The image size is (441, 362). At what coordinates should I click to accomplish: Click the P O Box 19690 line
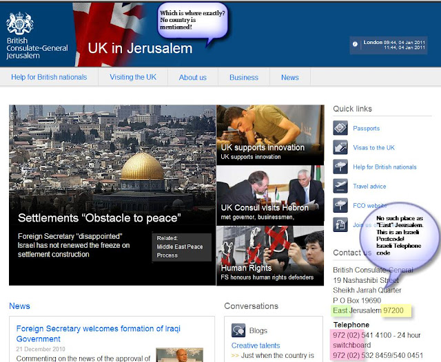357,300
